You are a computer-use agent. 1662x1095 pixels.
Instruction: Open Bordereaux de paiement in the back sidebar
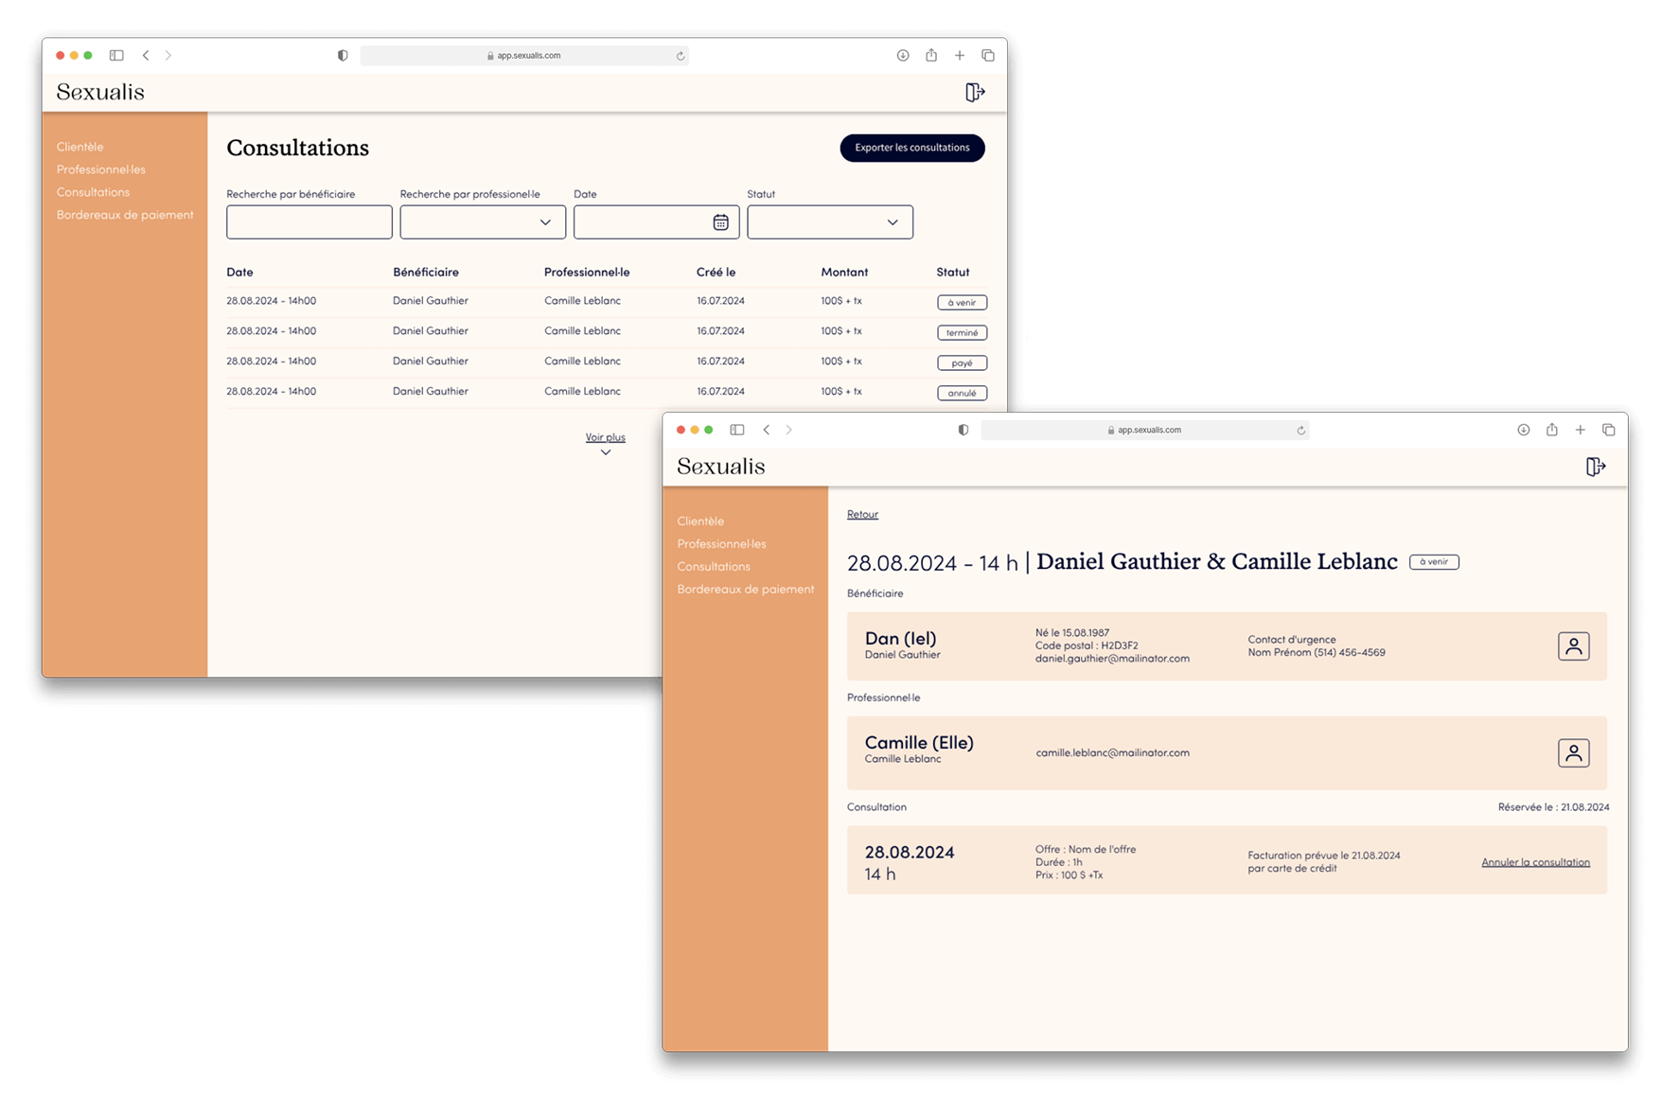(125, 215)
